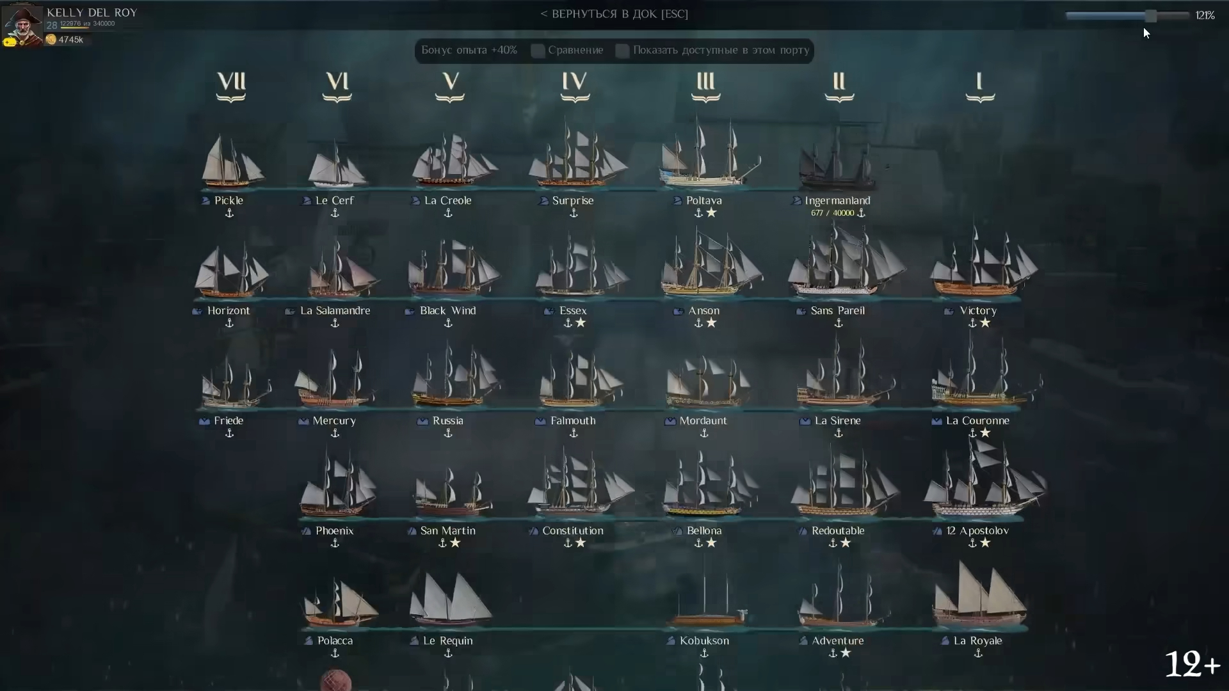Viewport: 1229px width, 691px height.
Task: Click the rank IV column header
Action: (575, 86)
